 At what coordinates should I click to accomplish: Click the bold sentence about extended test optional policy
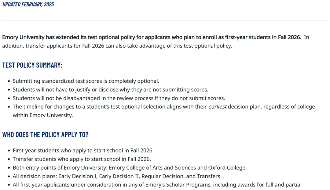point(152,37)
